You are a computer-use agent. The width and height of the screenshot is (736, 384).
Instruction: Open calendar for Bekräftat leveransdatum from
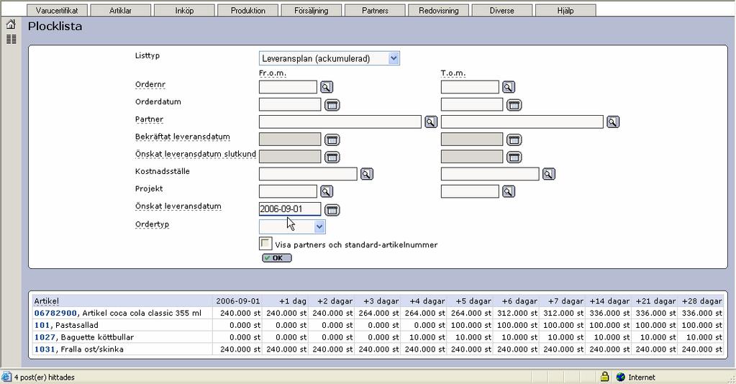[332, 140]
